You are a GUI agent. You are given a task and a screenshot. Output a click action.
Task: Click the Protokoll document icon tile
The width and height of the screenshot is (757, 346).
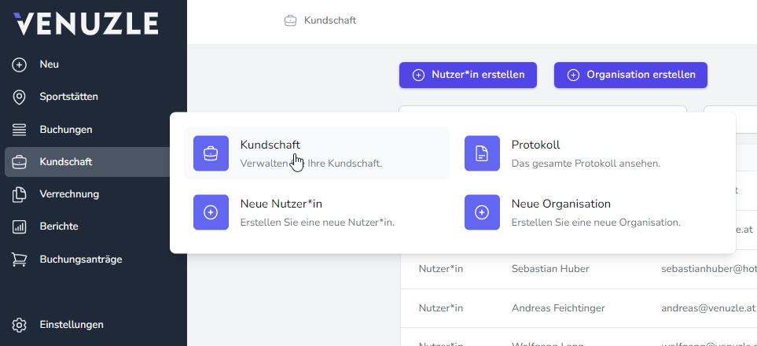point(482,153)
